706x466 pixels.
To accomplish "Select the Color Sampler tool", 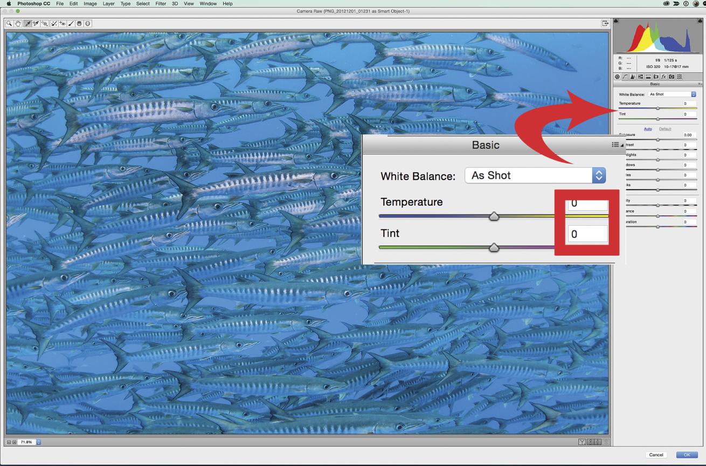I will pos(36,24).
